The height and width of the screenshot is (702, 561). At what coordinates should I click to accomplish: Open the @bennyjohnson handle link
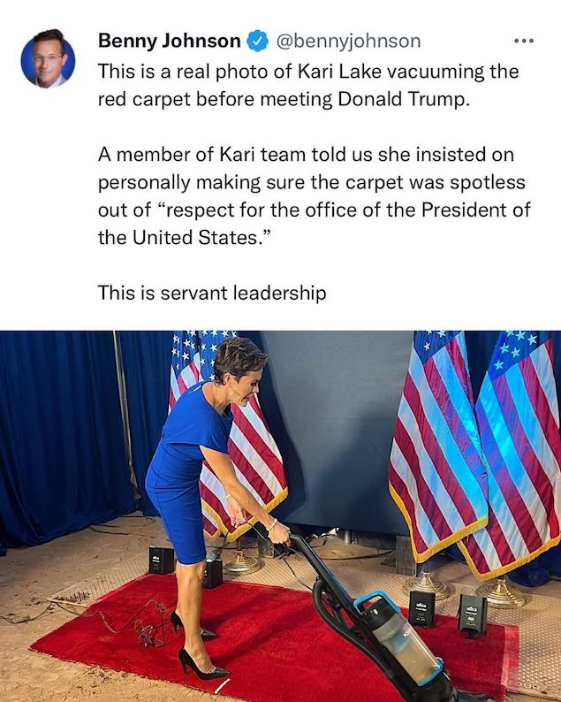[x=348, y=41]
